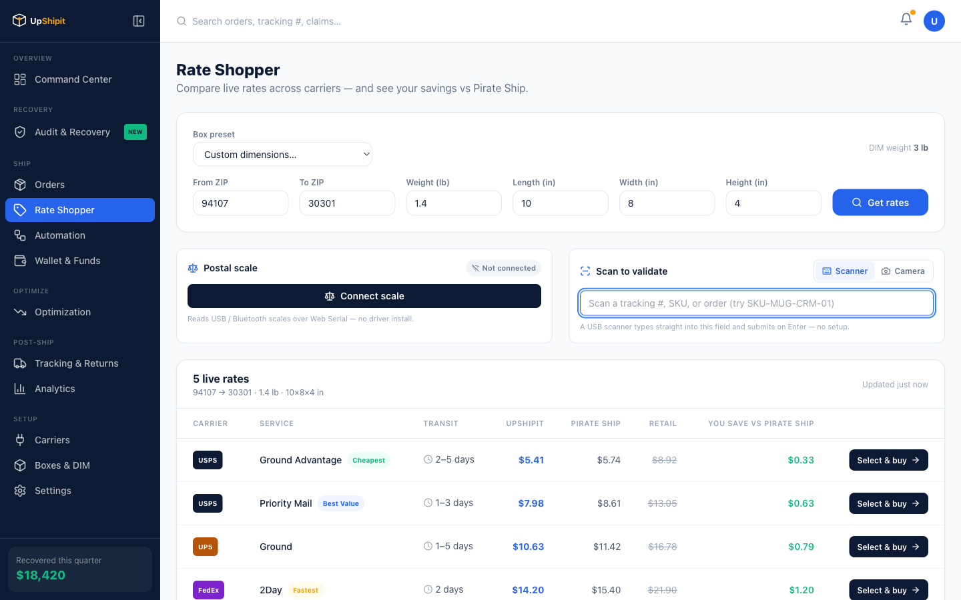Open the Box preset dropdown

coord(282,154)
